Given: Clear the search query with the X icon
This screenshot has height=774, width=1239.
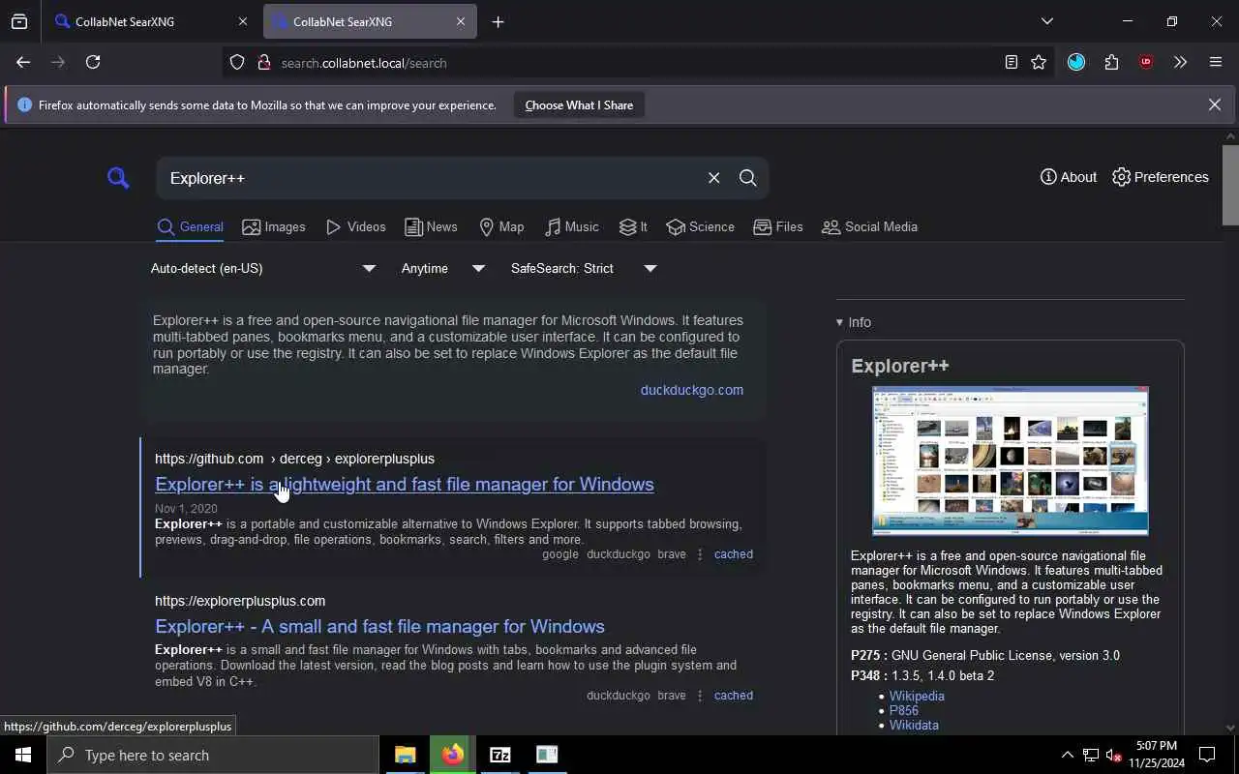Looking at the screenshot, I should click(713, 178).
